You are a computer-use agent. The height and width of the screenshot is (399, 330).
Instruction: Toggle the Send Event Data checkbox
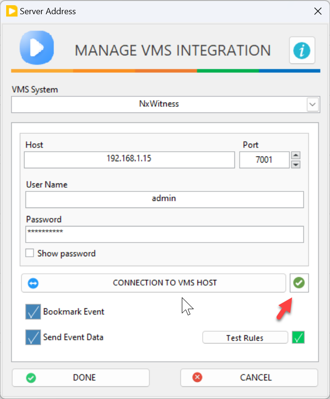coord(33,338)
